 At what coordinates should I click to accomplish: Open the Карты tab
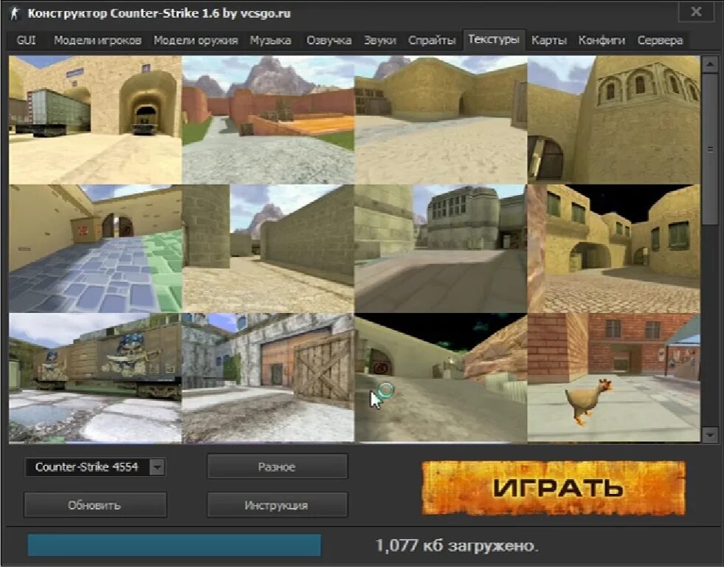click(548, 40)
